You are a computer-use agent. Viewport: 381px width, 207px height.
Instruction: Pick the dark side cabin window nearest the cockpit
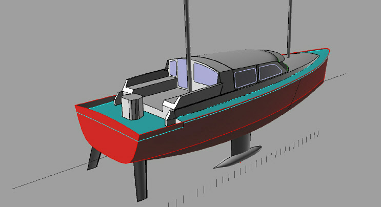246,78
